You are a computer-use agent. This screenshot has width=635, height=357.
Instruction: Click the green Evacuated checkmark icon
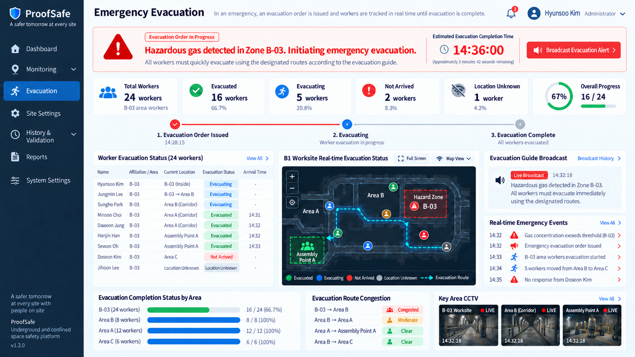point(196,91)
